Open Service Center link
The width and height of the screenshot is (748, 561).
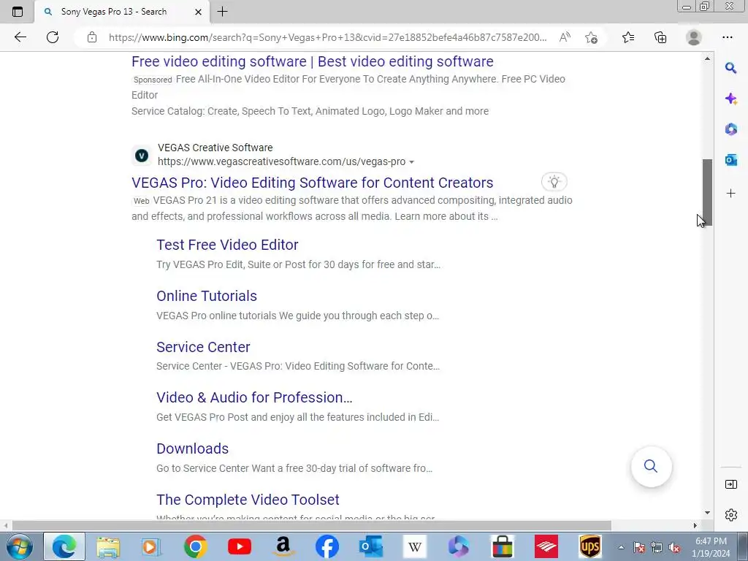click(x=203, y=347)
